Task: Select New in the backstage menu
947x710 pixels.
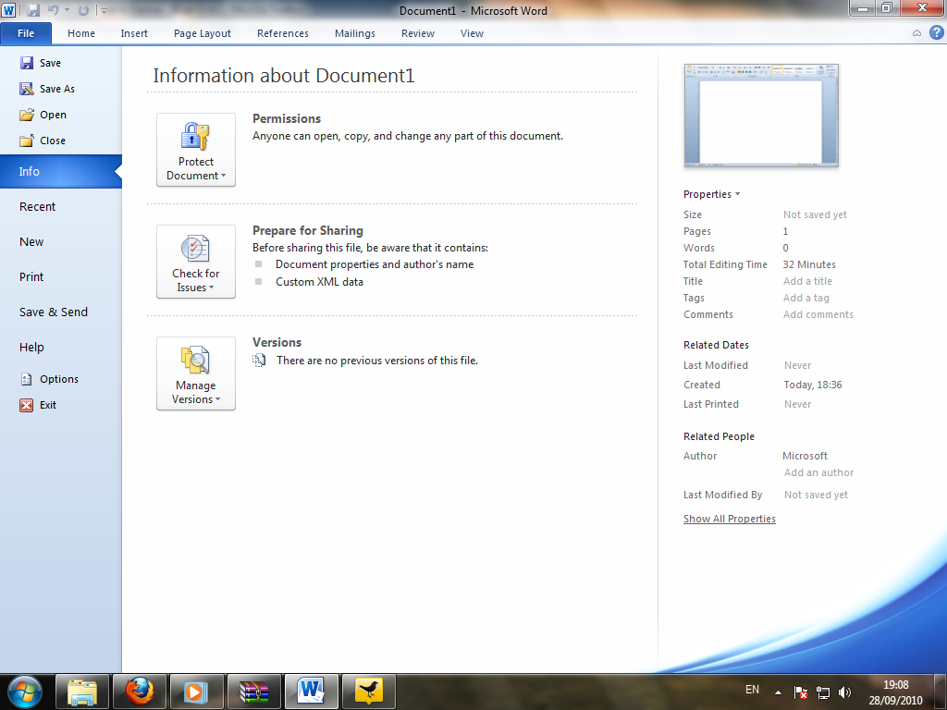Action: pyautogui.click(x=60, y=241)
